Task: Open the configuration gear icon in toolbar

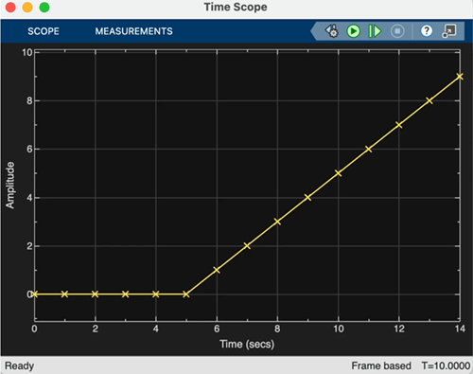Action: (332, 31)
